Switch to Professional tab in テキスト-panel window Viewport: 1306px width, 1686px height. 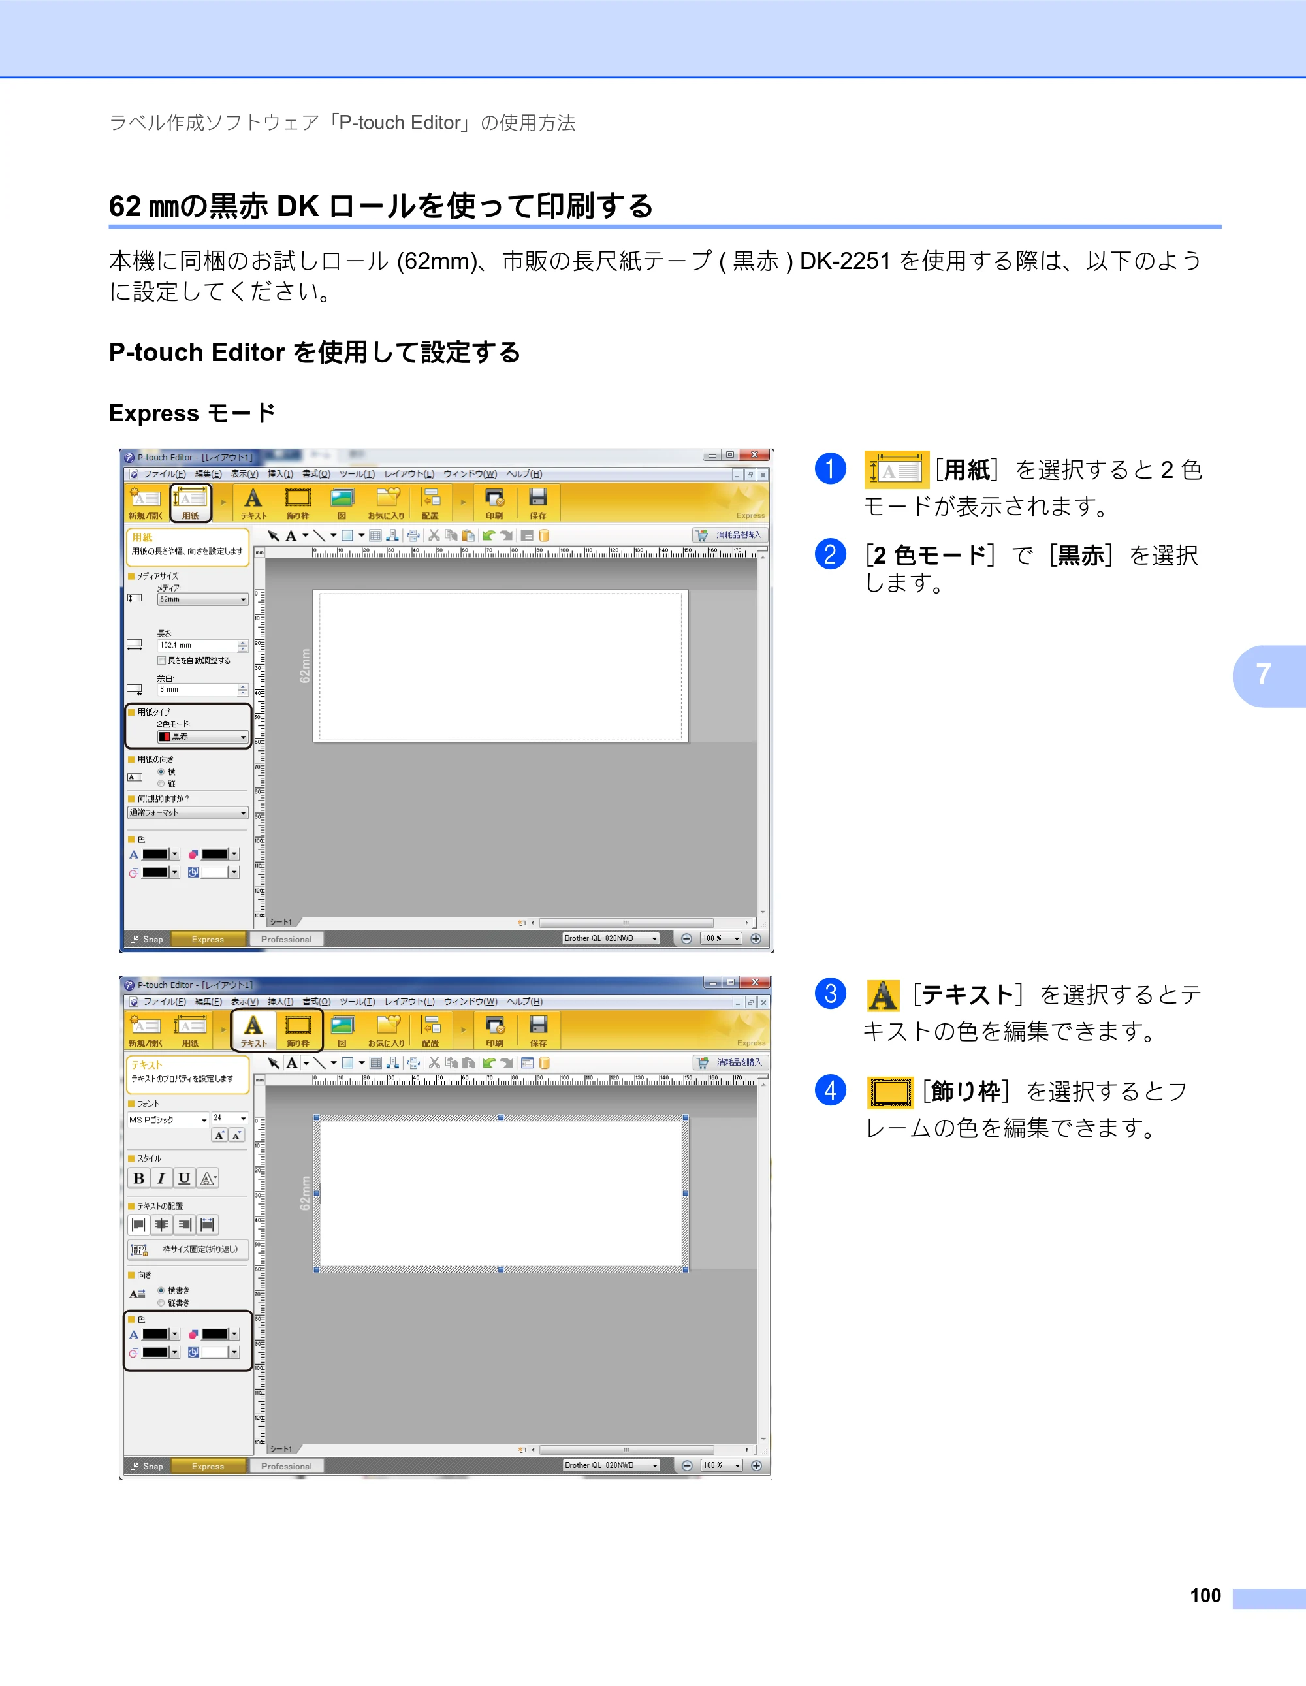coord(287,1466)
